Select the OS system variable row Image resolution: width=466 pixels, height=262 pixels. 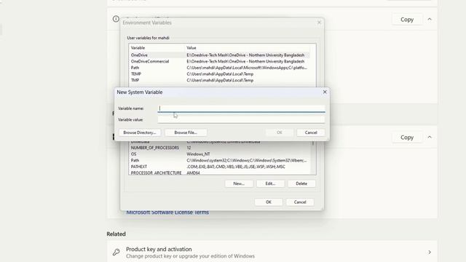[x=220, y=154]
